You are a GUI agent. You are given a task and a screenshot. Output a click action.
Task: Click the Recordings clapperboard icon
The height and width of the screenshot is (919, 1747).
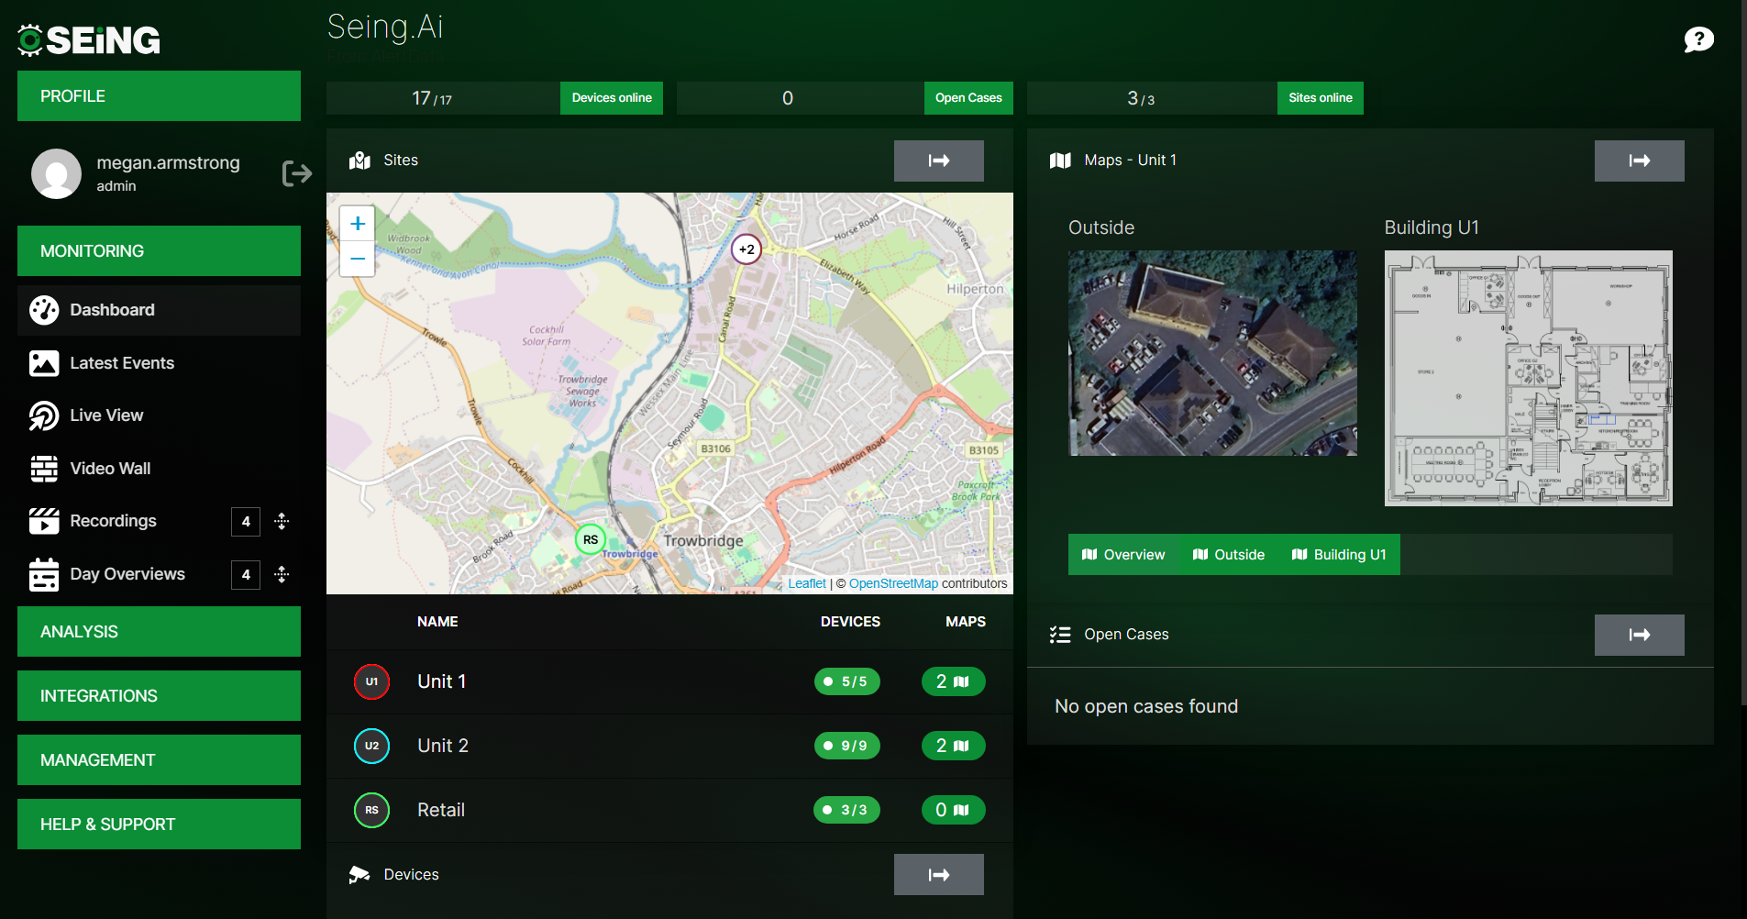pos(44,521)
